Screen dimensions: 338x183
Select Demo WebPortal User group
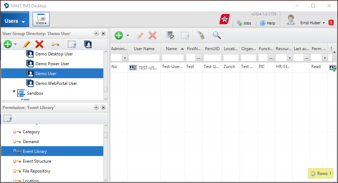pyautogui.click(x=56, y=83)
